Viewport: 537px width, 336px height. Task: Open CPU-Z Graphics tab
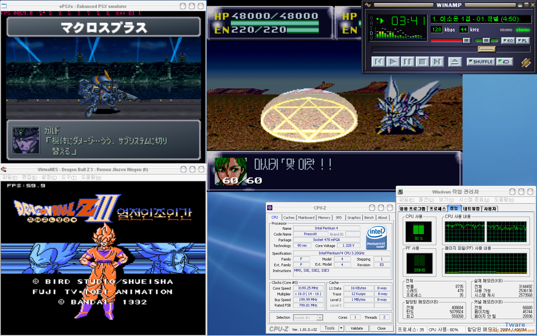click(354, 218)
